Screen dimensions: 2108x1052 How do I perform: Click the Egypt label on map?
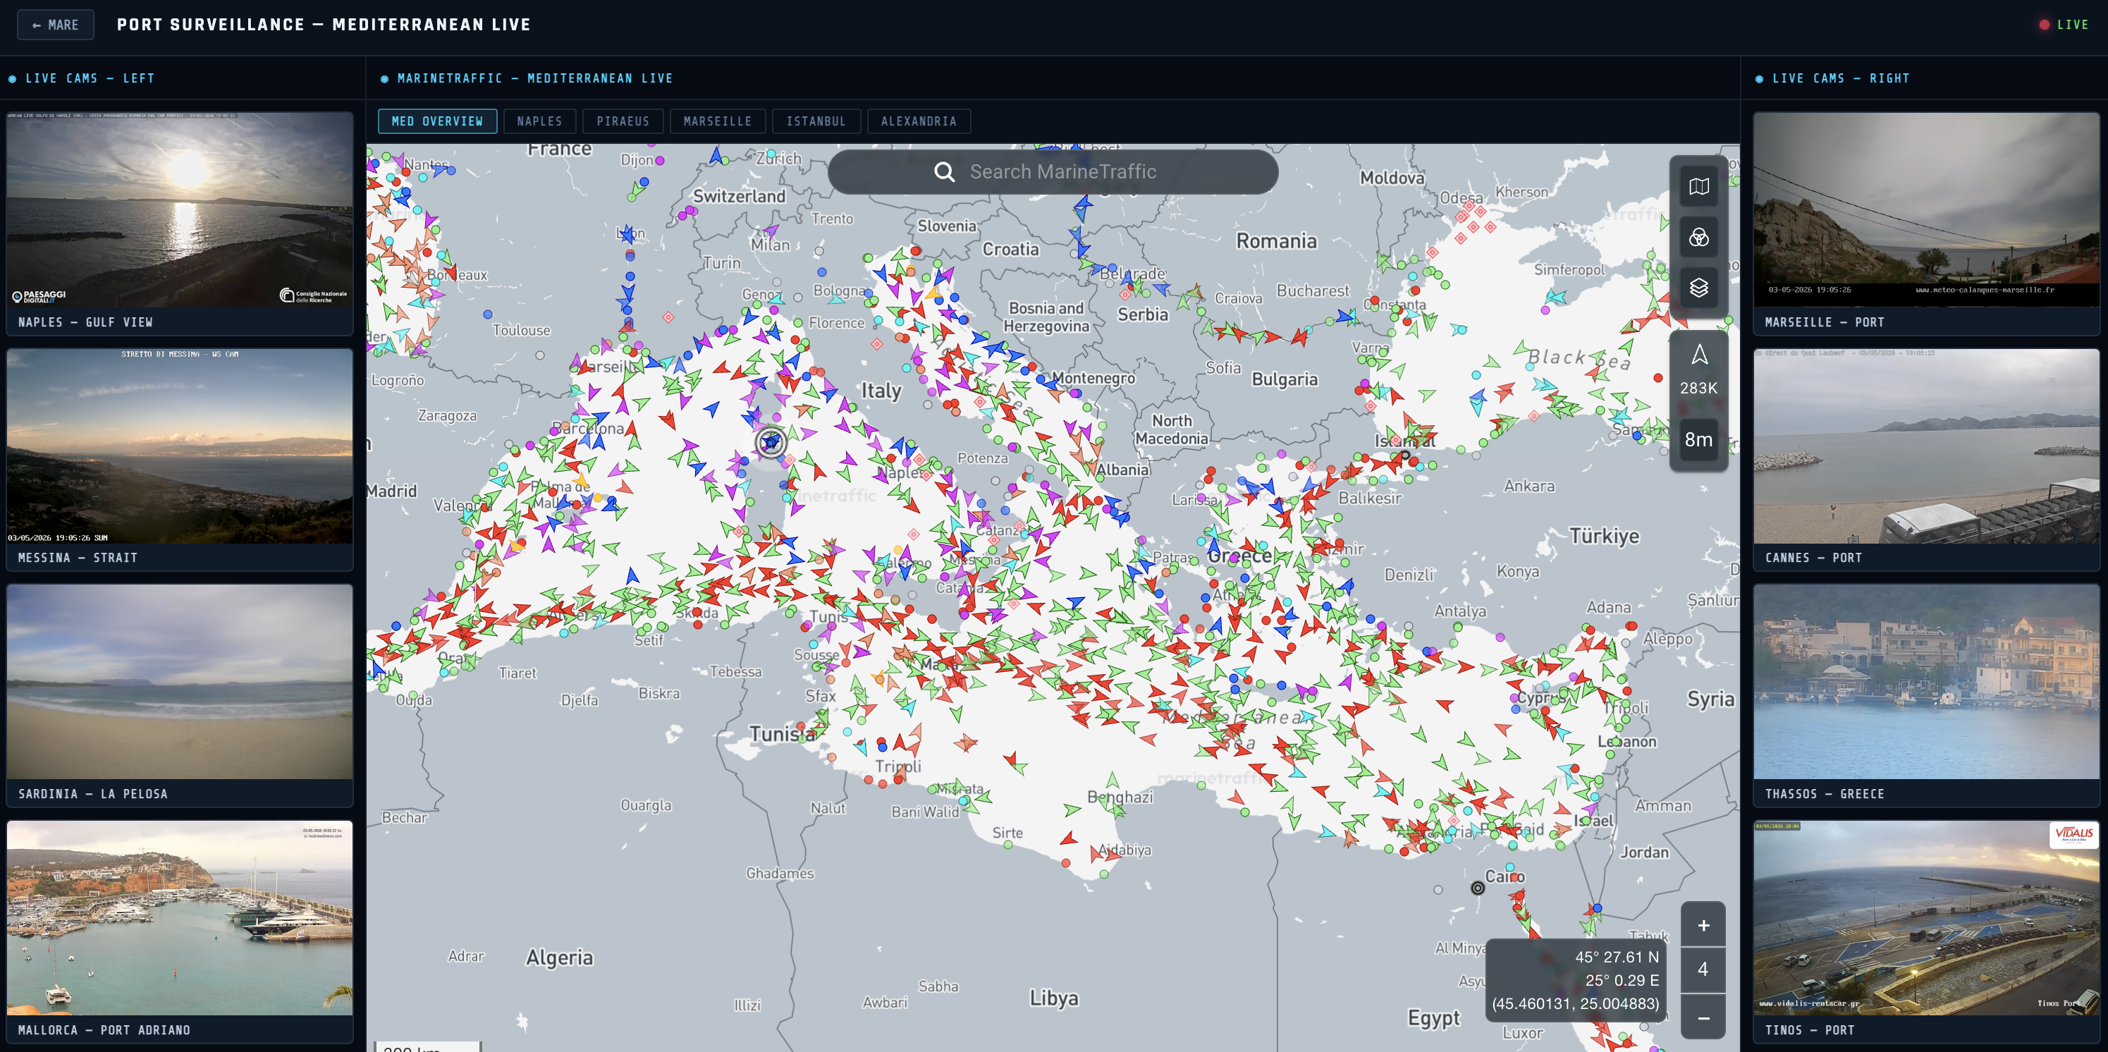[x=1433, y=1018]
